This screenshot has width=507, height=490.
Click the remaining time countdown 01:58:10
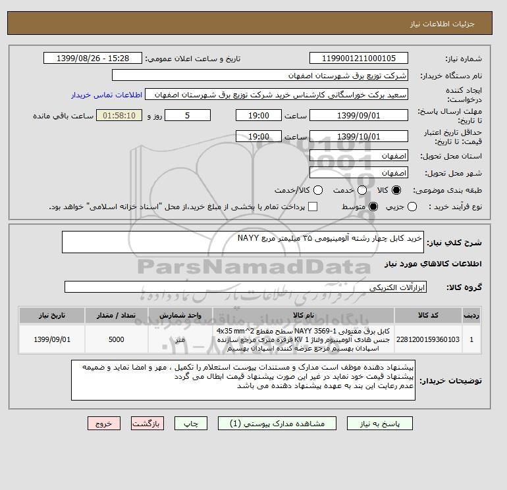tap(119, 115)
